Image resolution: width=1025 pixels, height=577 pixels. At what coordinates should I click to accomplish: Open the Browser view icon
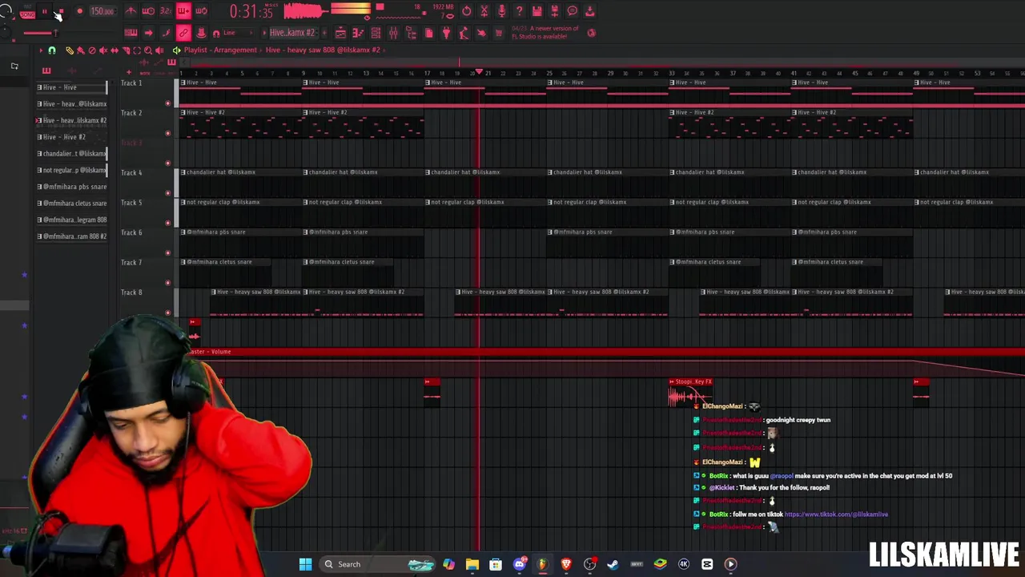pyautogui.click(x=411, y=33)
